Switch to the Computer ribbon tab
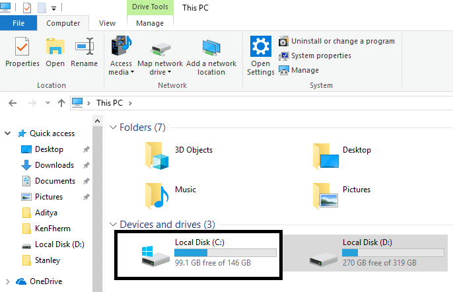453x292 pixels. click(x=63, y=23)
